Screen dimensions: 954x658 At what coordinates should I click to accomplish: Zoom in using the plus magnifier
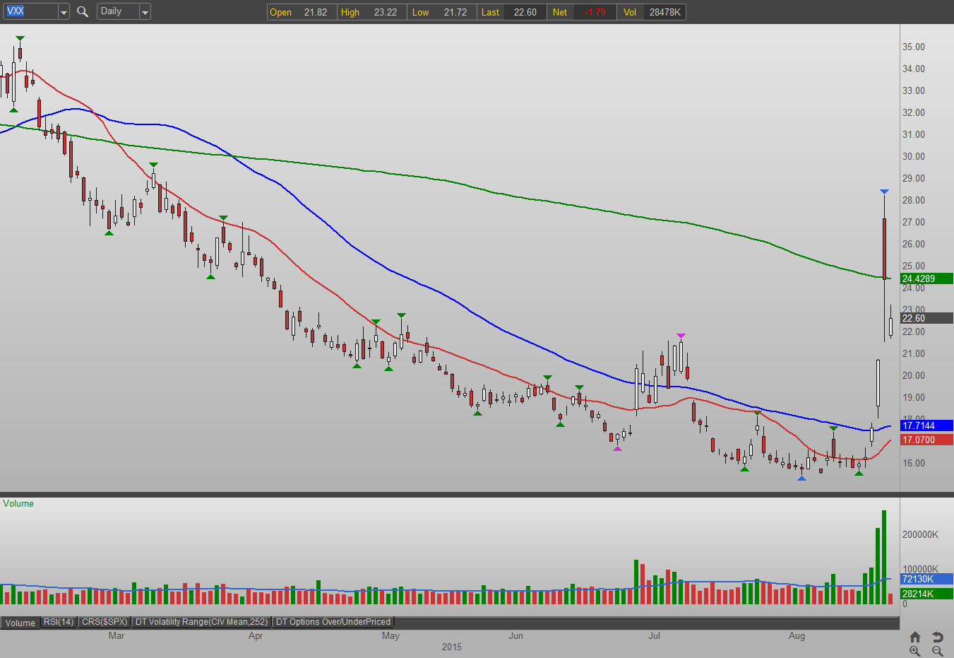coord(914,651)
